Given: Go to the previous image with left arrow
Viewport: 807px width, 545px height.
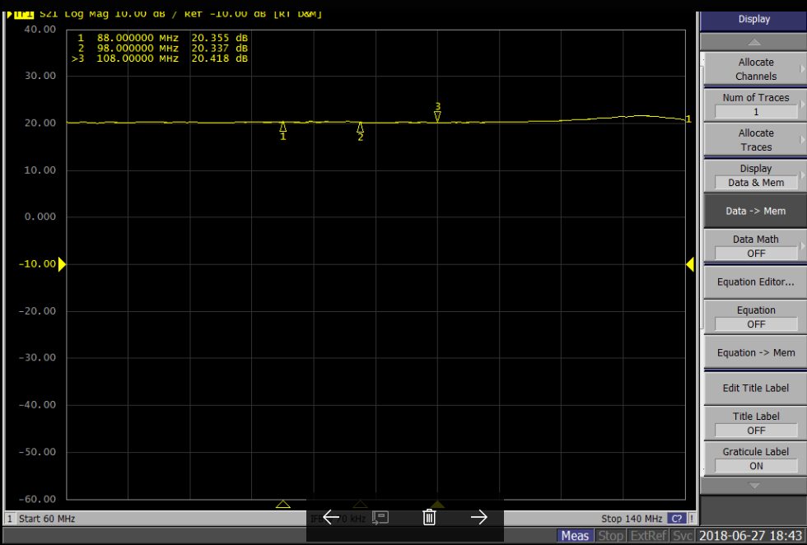Looking at the screenshot, I should 331,517.
